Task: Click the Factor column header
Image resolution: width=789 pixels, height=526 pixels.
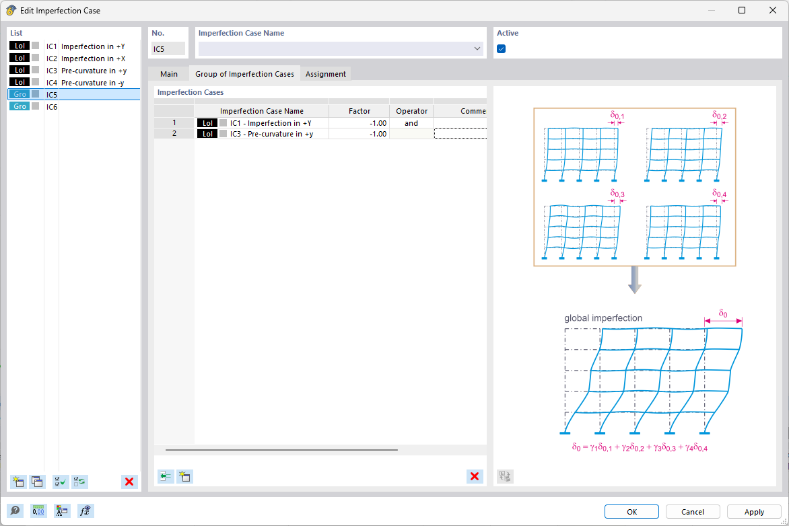Action: [359, 110]
